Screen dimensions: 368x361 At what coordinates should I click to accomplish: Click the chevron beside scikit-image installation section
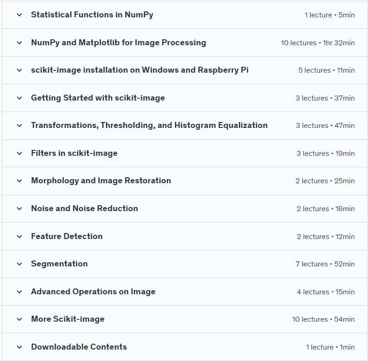[x=20, y=70]
